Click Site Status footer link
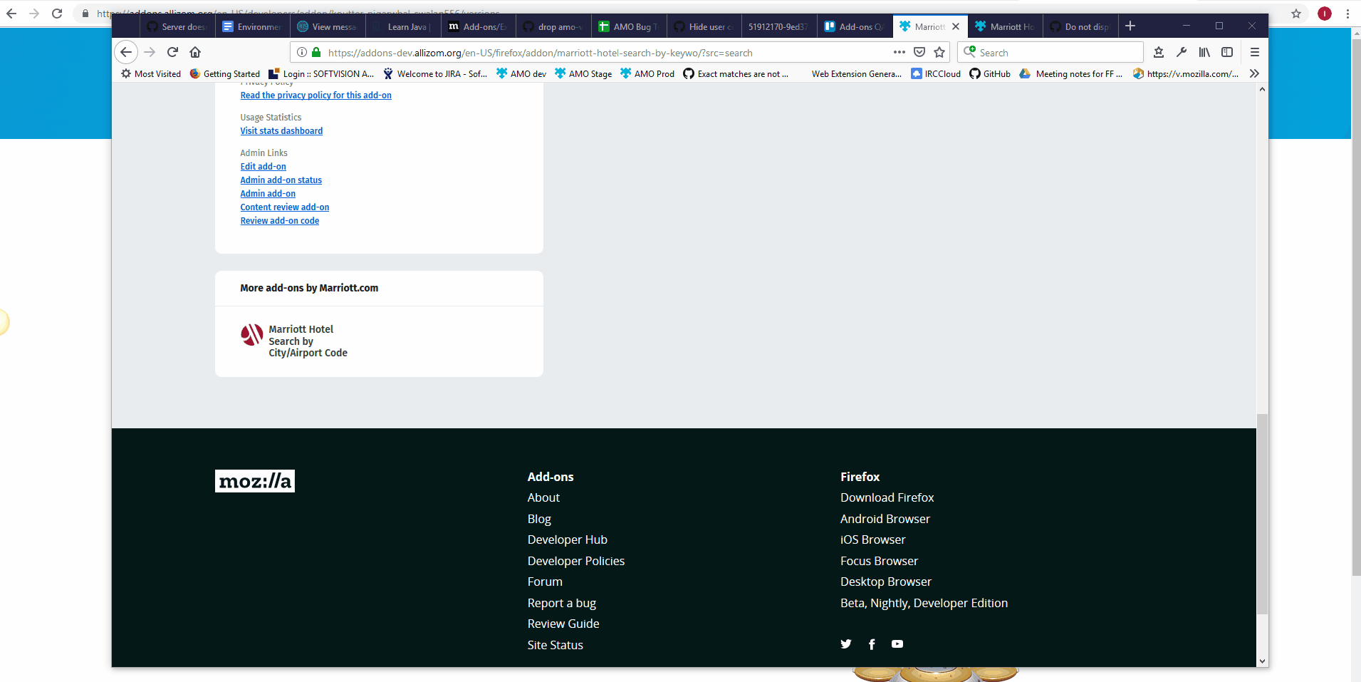The image size is (1361, 682). click(x=555, y=645)
